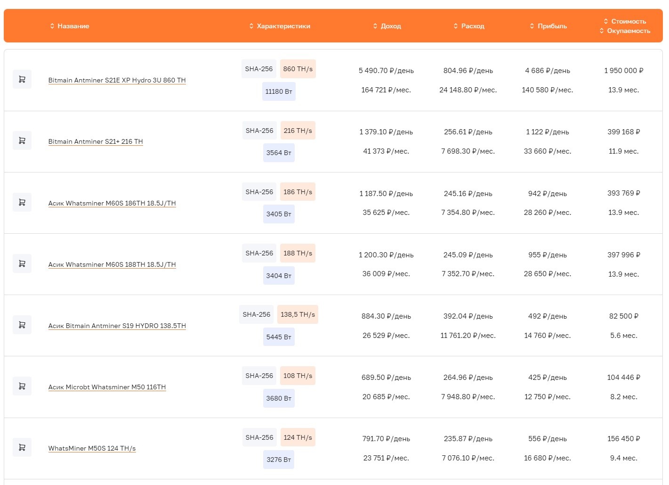Viewport: 669px width, 485px height.
Task: Sort table by Характеристики column
Action: coord(280,26)
